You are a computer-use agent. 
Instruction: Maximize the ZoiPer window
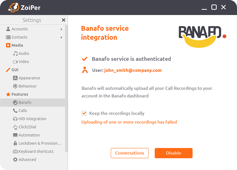pos(214,7)
